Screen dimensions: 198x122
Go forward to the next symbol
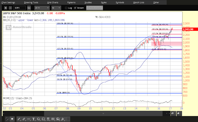pyautogui.click(x=10, y=8)
